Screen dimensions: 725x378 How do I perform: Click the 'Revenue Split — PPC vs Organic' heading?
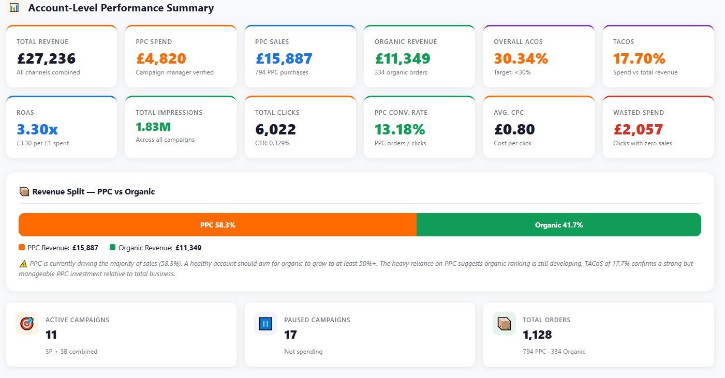point(94,192)
